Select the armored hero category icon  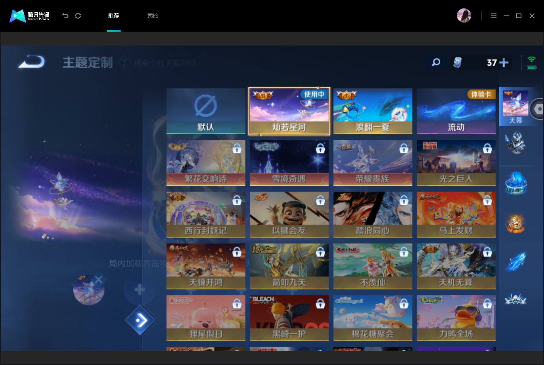click(x=515, y=143)
